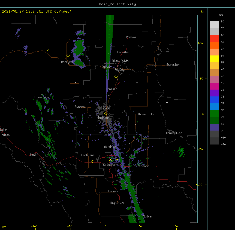Click the yellow V marker east of Calgary diamond

click(117, 160)
